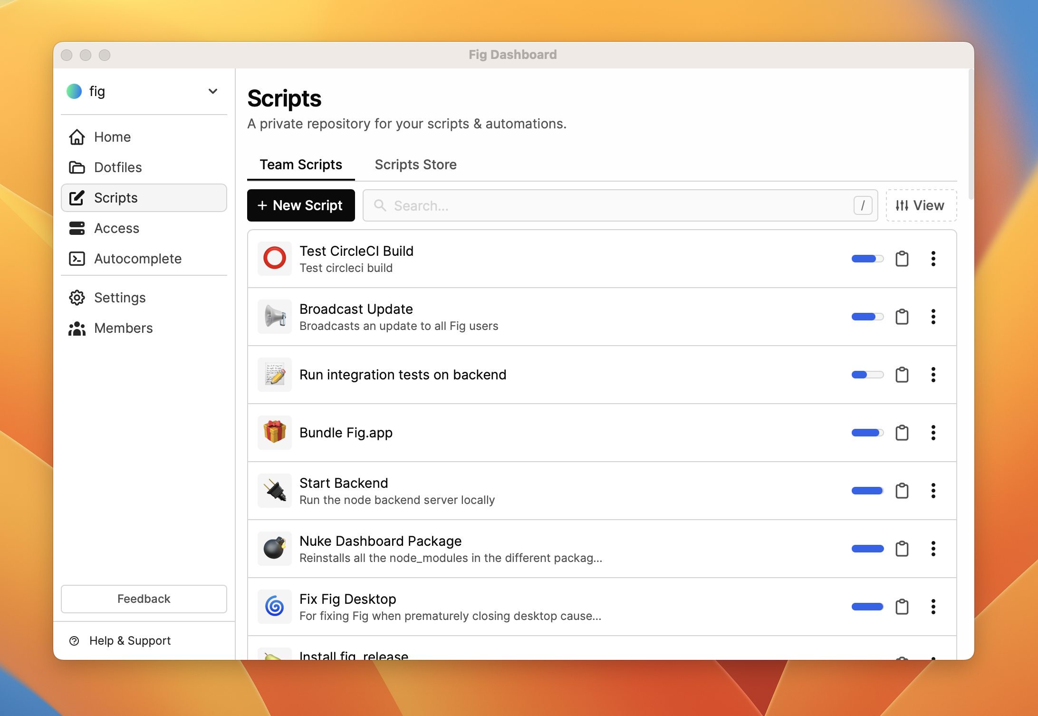Screen dimensions: 1038x716
Task: Click the integration tests memo icon
Action: [275, 375]
